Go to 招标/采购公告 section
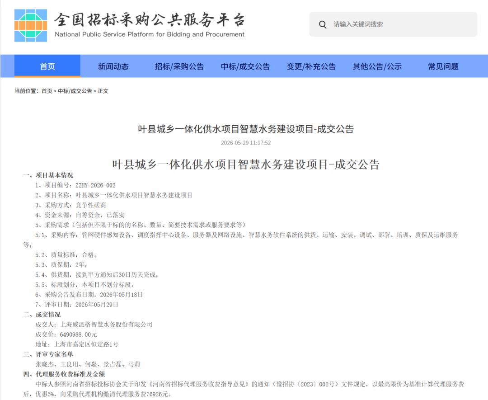Image resolution: width=488 pixels, height=400 pixels. pyautogui.click(x=179, y=66)
